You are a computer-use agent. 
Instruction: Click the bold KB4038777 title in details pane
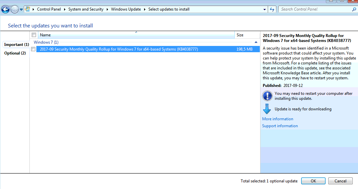coord(307,38)
